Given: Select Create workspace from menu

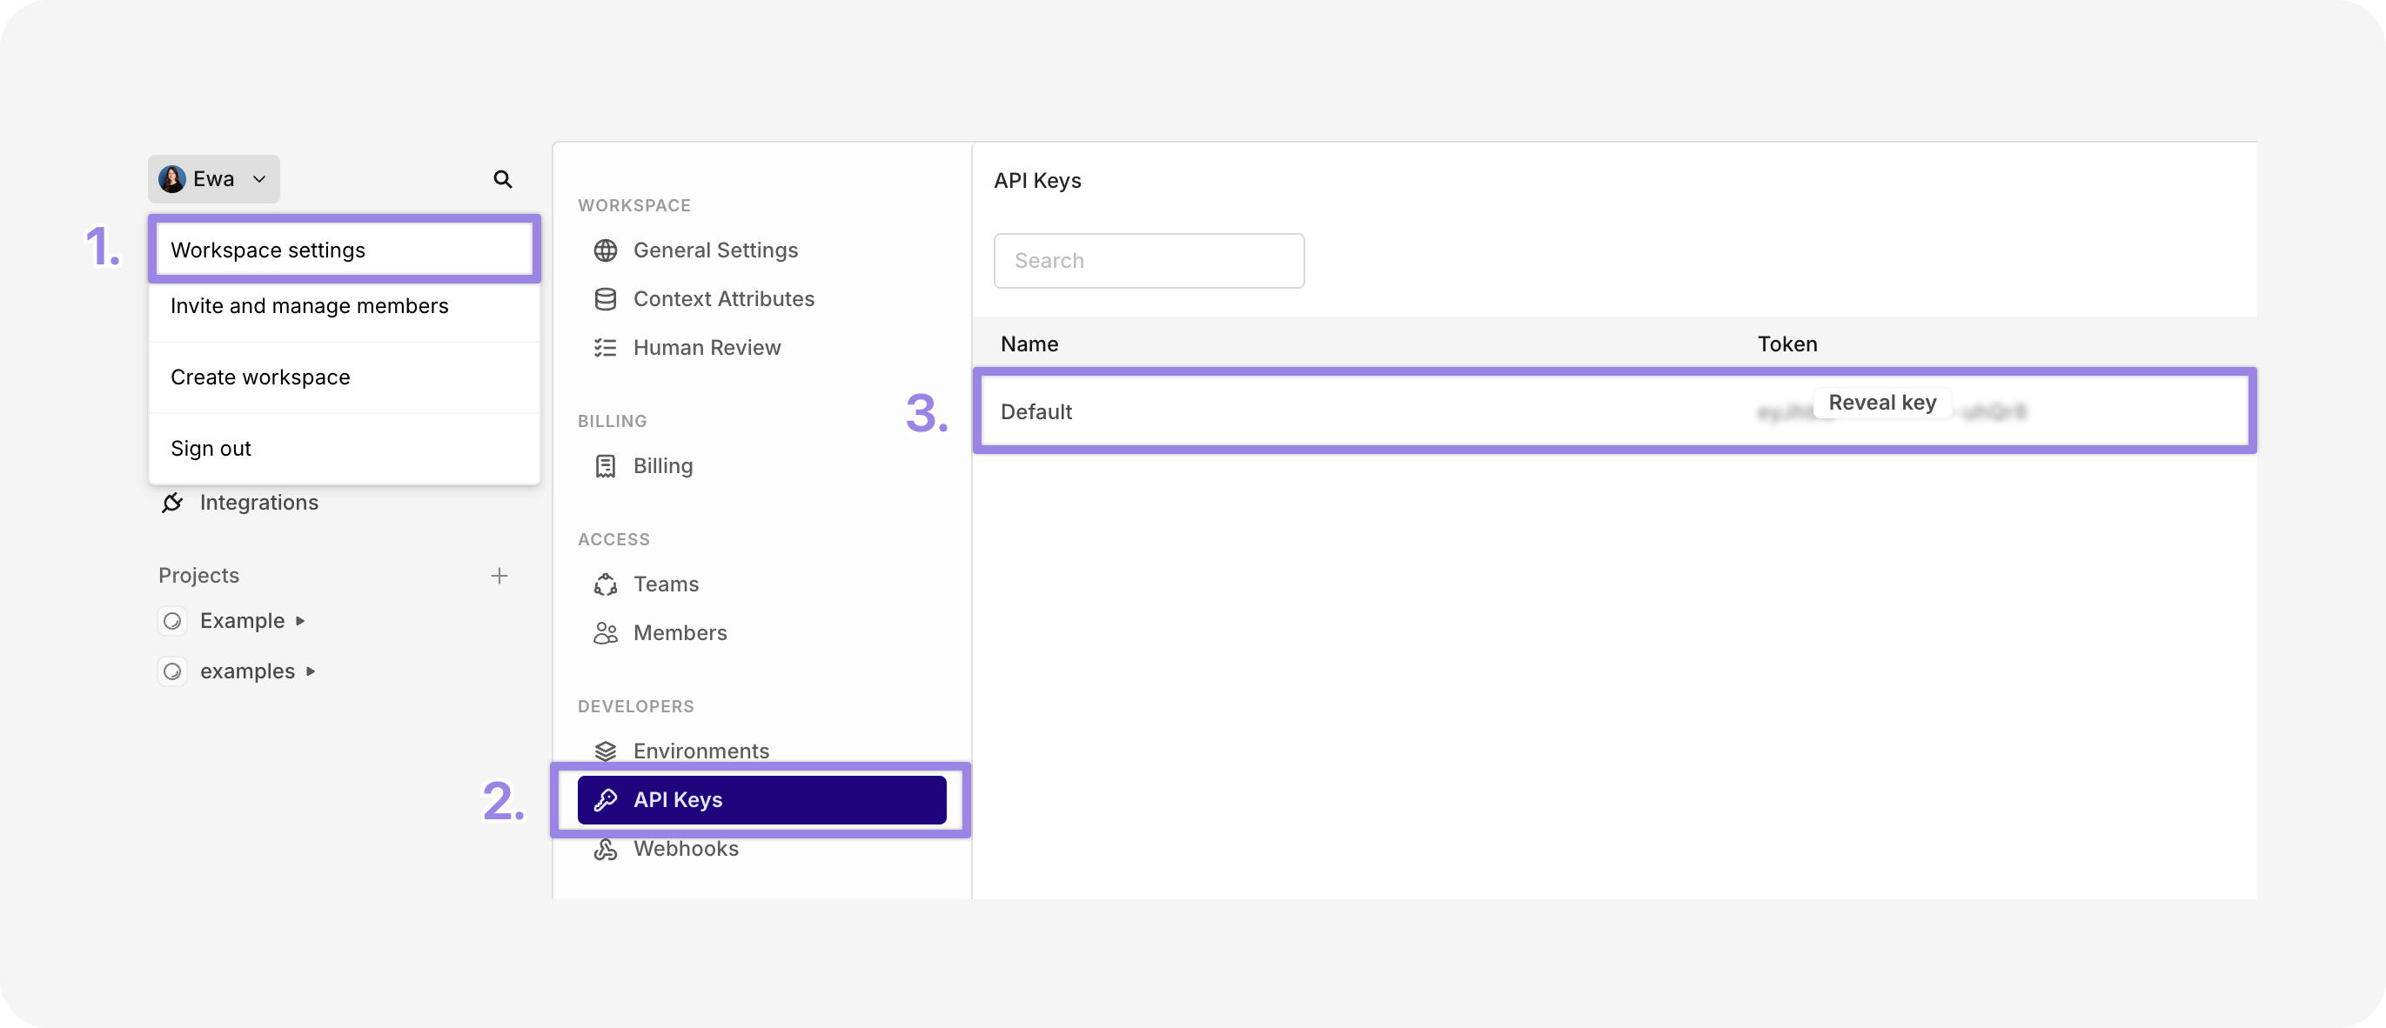Looking at the screenshot, I should point(260,377).
